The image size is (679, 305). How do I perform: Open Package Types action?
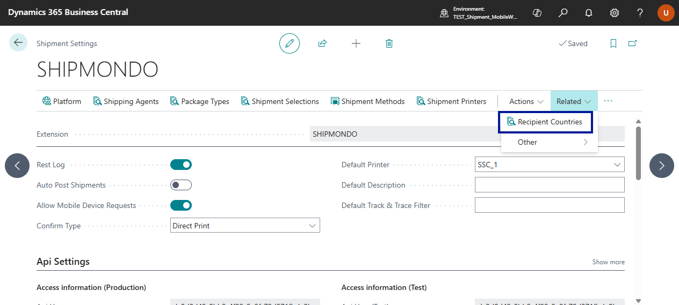click(200, 101)
